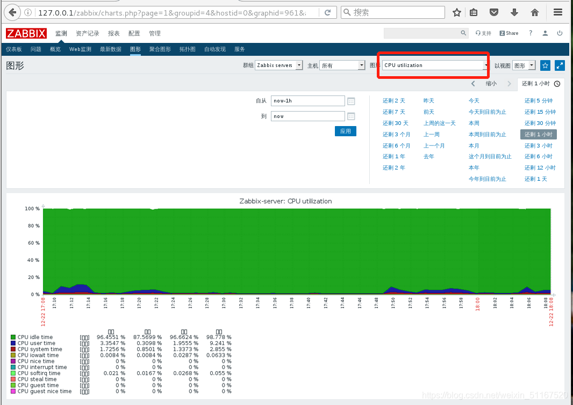
Task: Switch to the 聚合图形 submenu tab
Action: [160, 49]
